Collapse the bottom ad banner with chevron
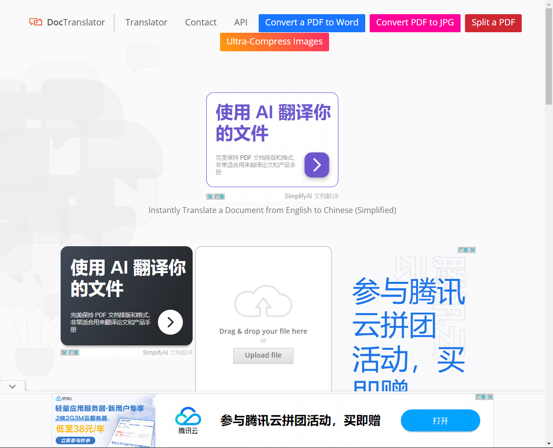Viewport: 553px width, 448px height. click(12, 386)
